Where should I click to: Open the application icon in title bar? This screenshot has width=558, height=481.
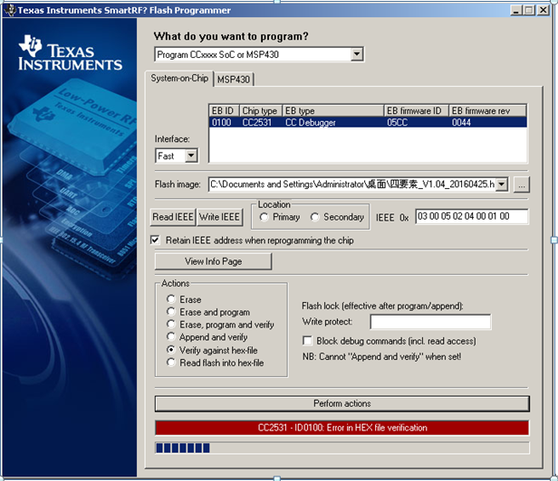click(x=10, y=10)
